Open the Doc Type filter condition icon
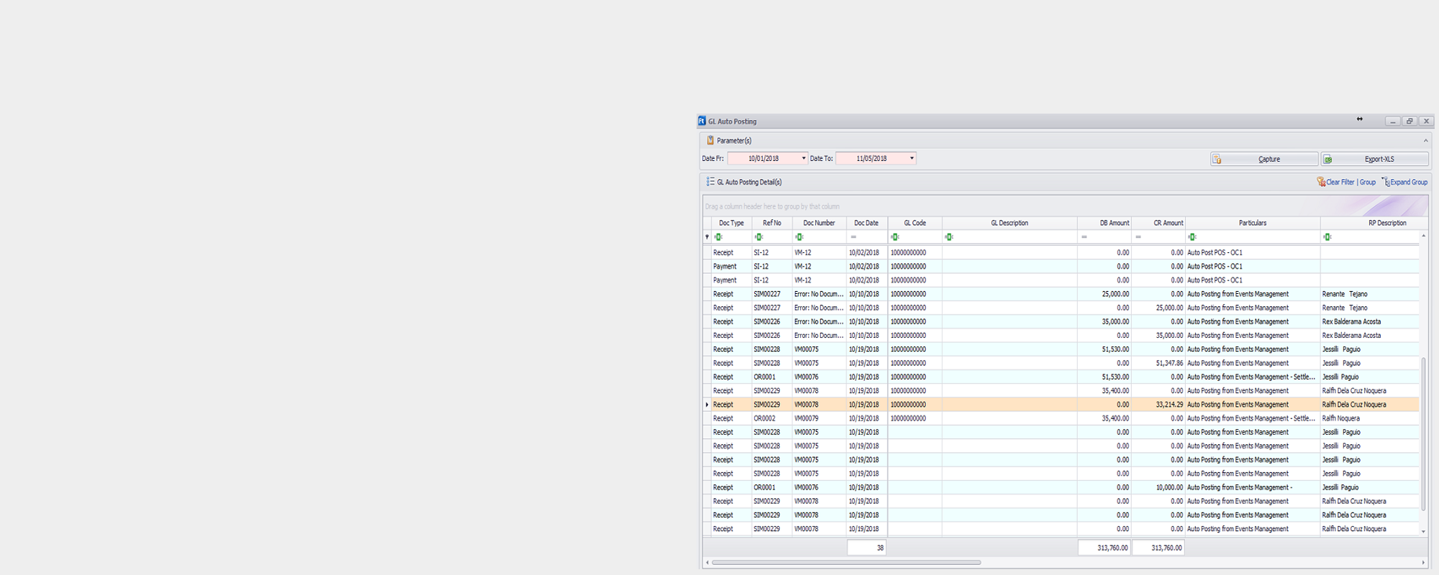The height and width of the screenshot is (575, 1439). 718,236
